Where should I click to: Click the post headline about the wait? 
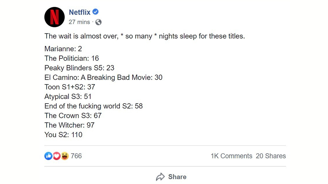pos(145,36)
